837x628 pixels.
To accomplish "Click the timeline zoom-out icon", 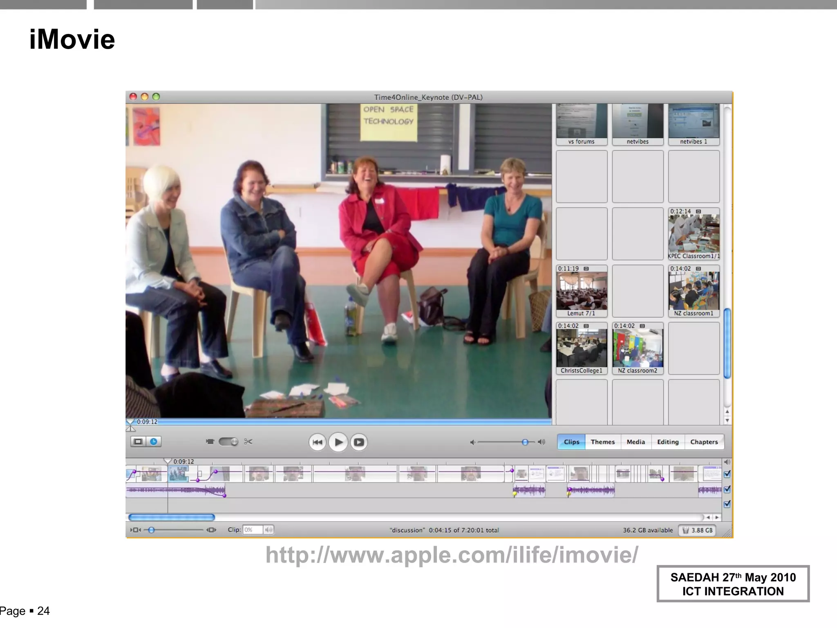I will 135,530.
